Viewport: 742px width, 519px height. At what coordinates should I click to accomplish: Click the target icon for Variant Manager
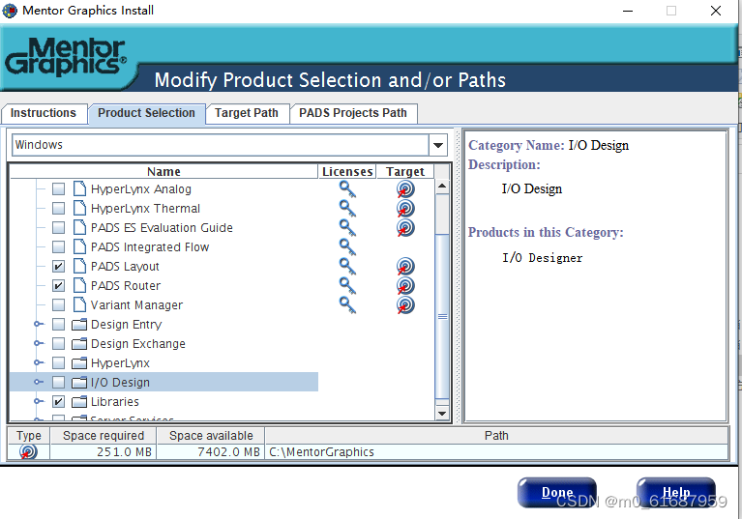click(405, 305)
